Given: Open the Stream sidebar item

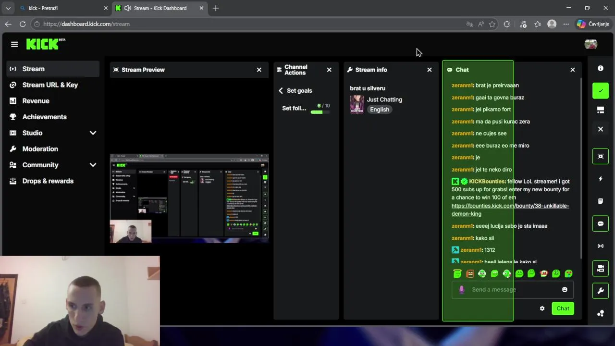Looking at the screenshot, I should click(x=53, y=69).
